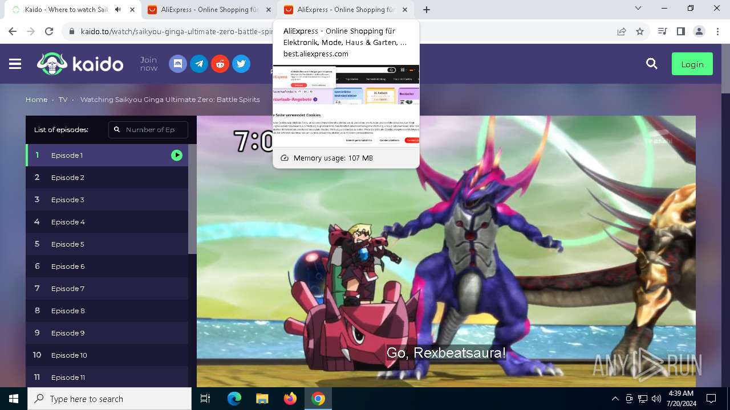Click the video player area
730x410 pixels.
[446, 252]
